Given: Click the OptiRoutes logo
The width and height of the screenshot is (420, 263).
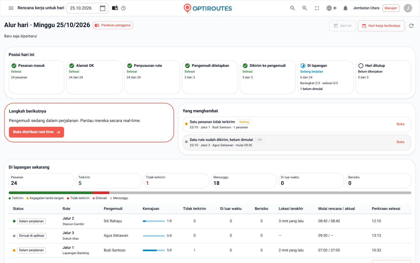Looking at the screenshot, I should click(208, 8).
